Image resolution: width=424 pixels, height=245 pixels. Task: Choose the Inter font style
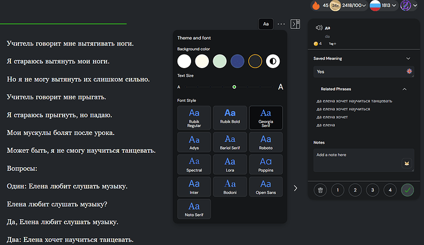[x=194, y=187]
